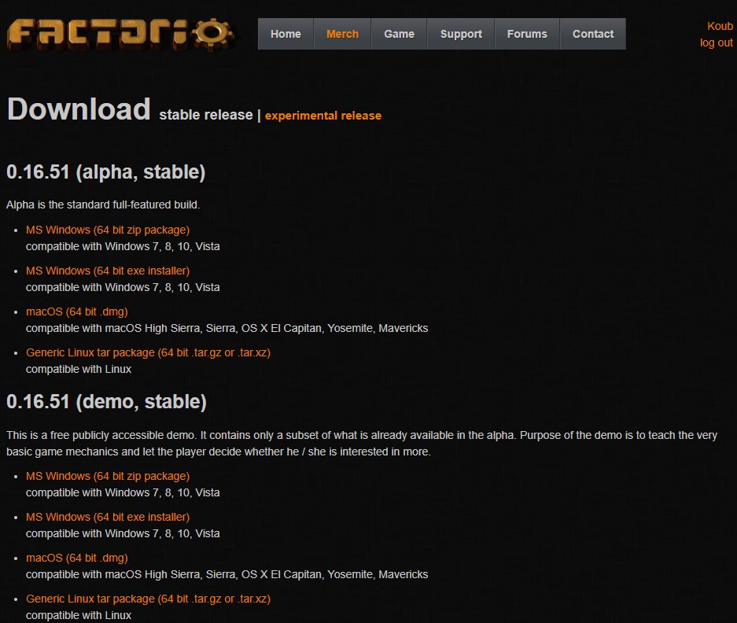
Task: Switch to experimental release downloads
Action: [x=323, y=116]
